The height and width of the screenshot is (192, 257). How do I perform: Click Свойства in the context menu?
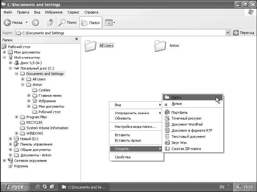pos(123,157)
